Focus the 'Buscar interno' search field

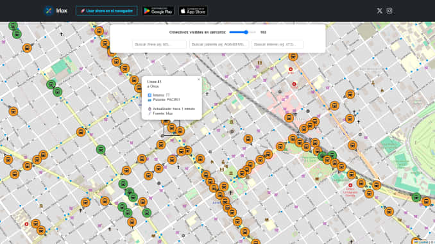tap(277, 44)
